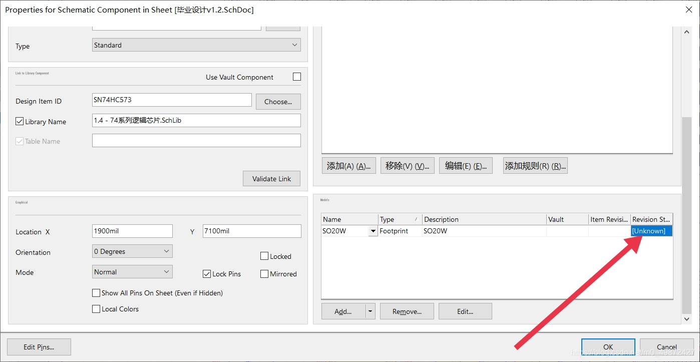Click Cancel to discard changes

667,346
